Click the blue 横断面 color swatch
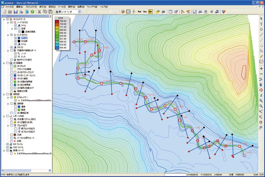 19,38
